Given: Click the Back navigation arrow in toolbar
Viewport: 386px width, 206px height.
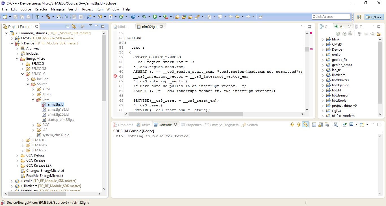Looking at the screenshot, I should tap(237, 17).
